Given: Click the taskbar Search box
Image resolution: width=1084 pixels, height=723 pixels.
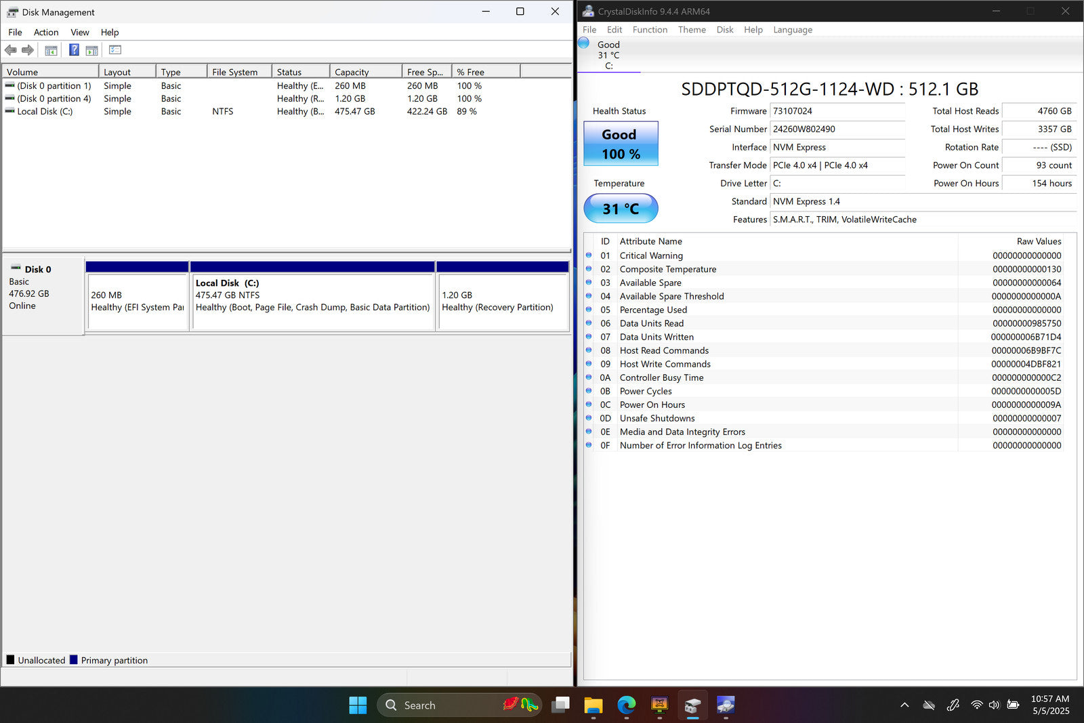Looking at the screenshot, I should pyautogui.click(x=459, y=705).
